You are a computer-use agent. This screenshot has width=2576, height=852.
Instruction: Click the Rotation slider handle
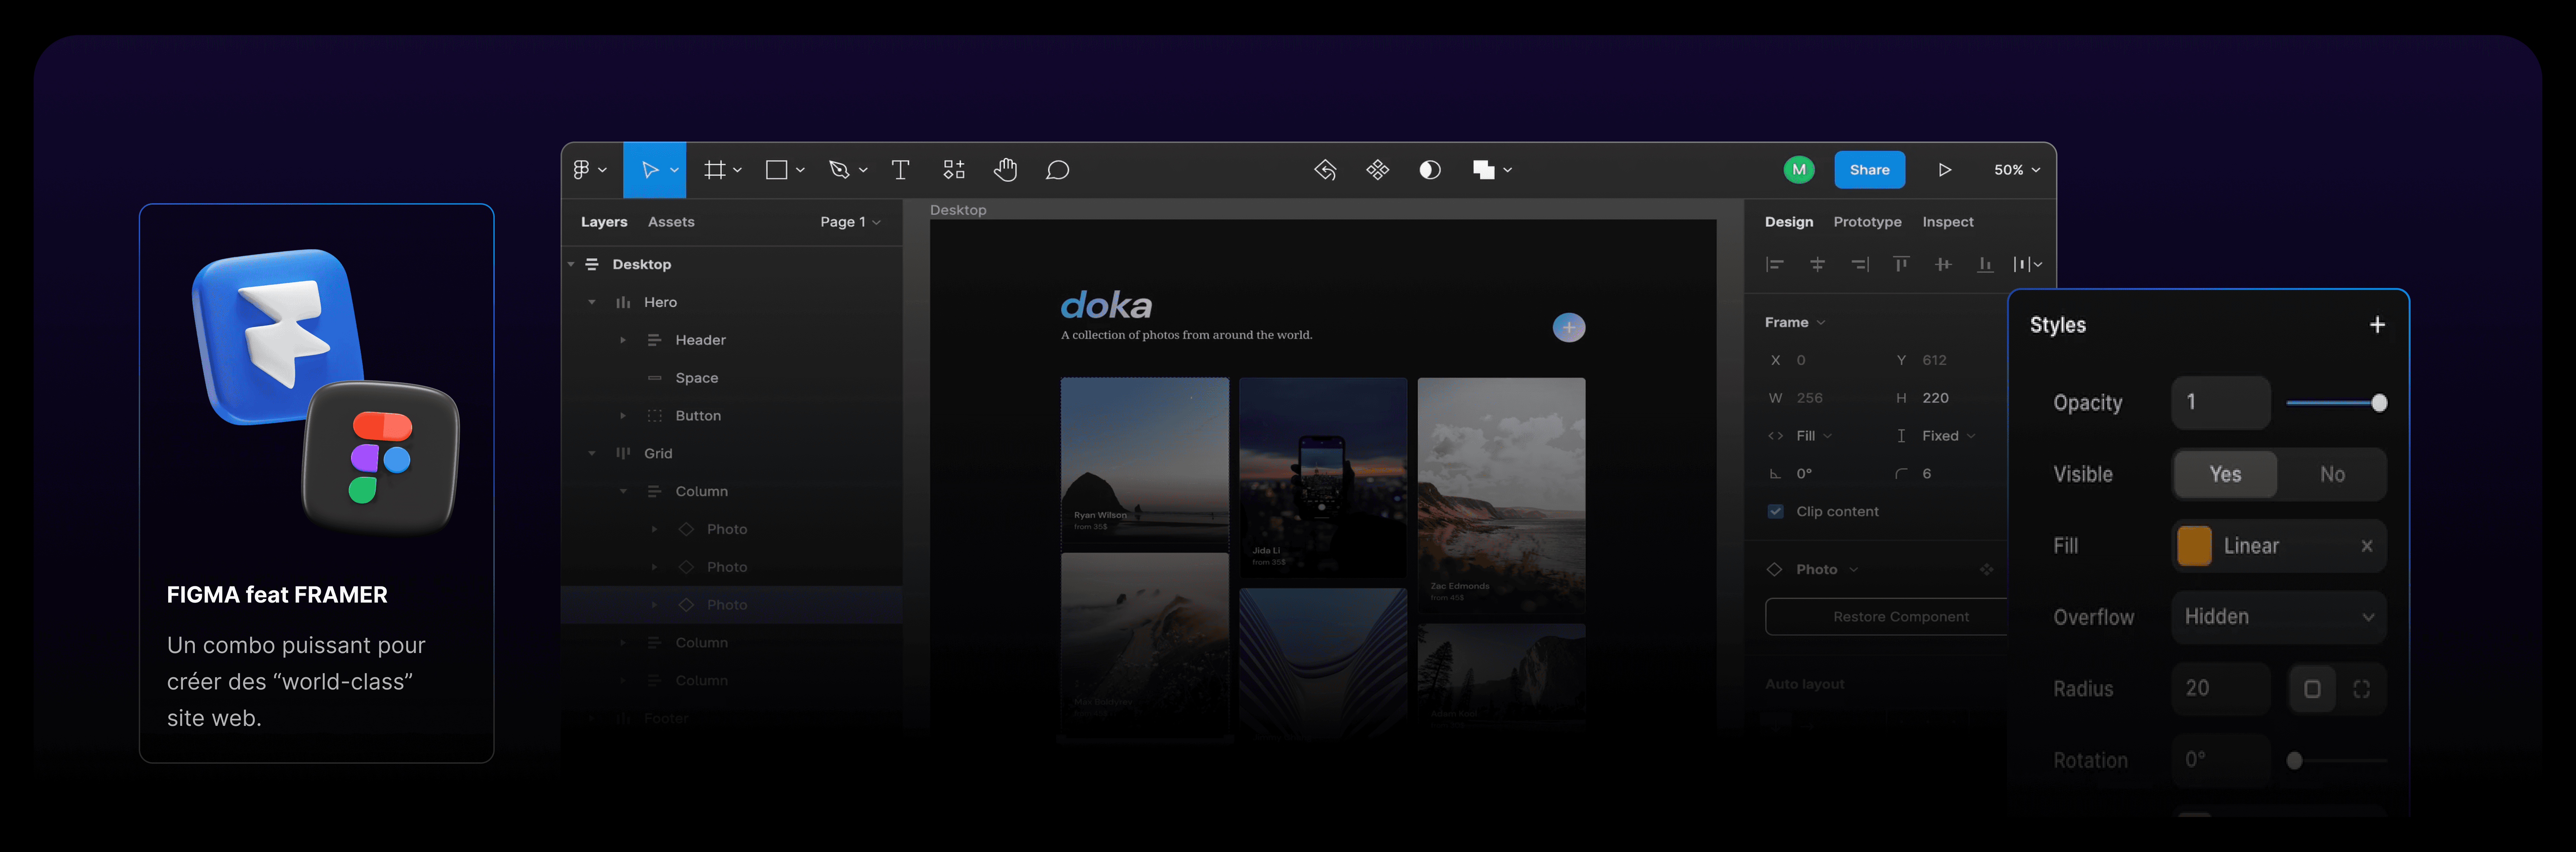pos(2295,761)
